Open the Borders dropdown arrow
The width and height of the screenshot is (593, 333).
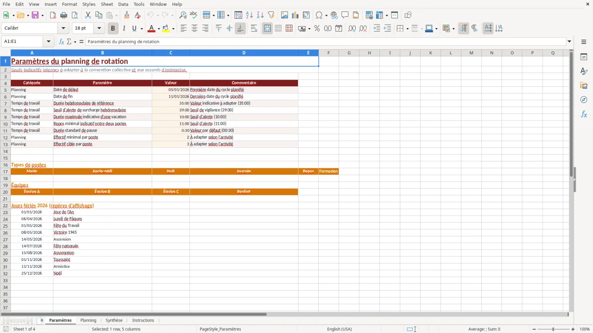coord(407,29)
